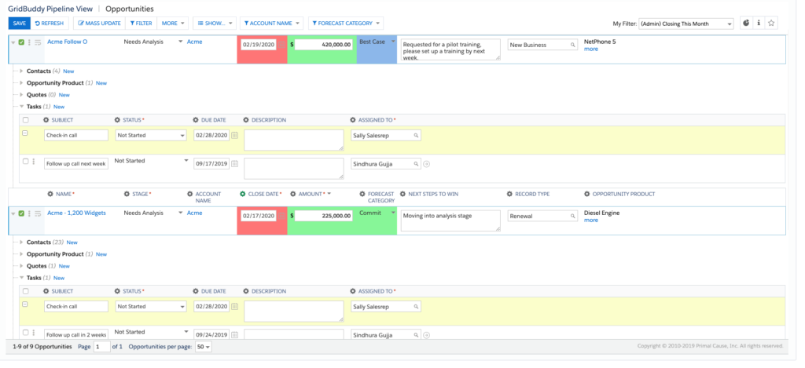
Task: Open the My Filter dropdown, Closing This Month
Action: pos(686,24)
